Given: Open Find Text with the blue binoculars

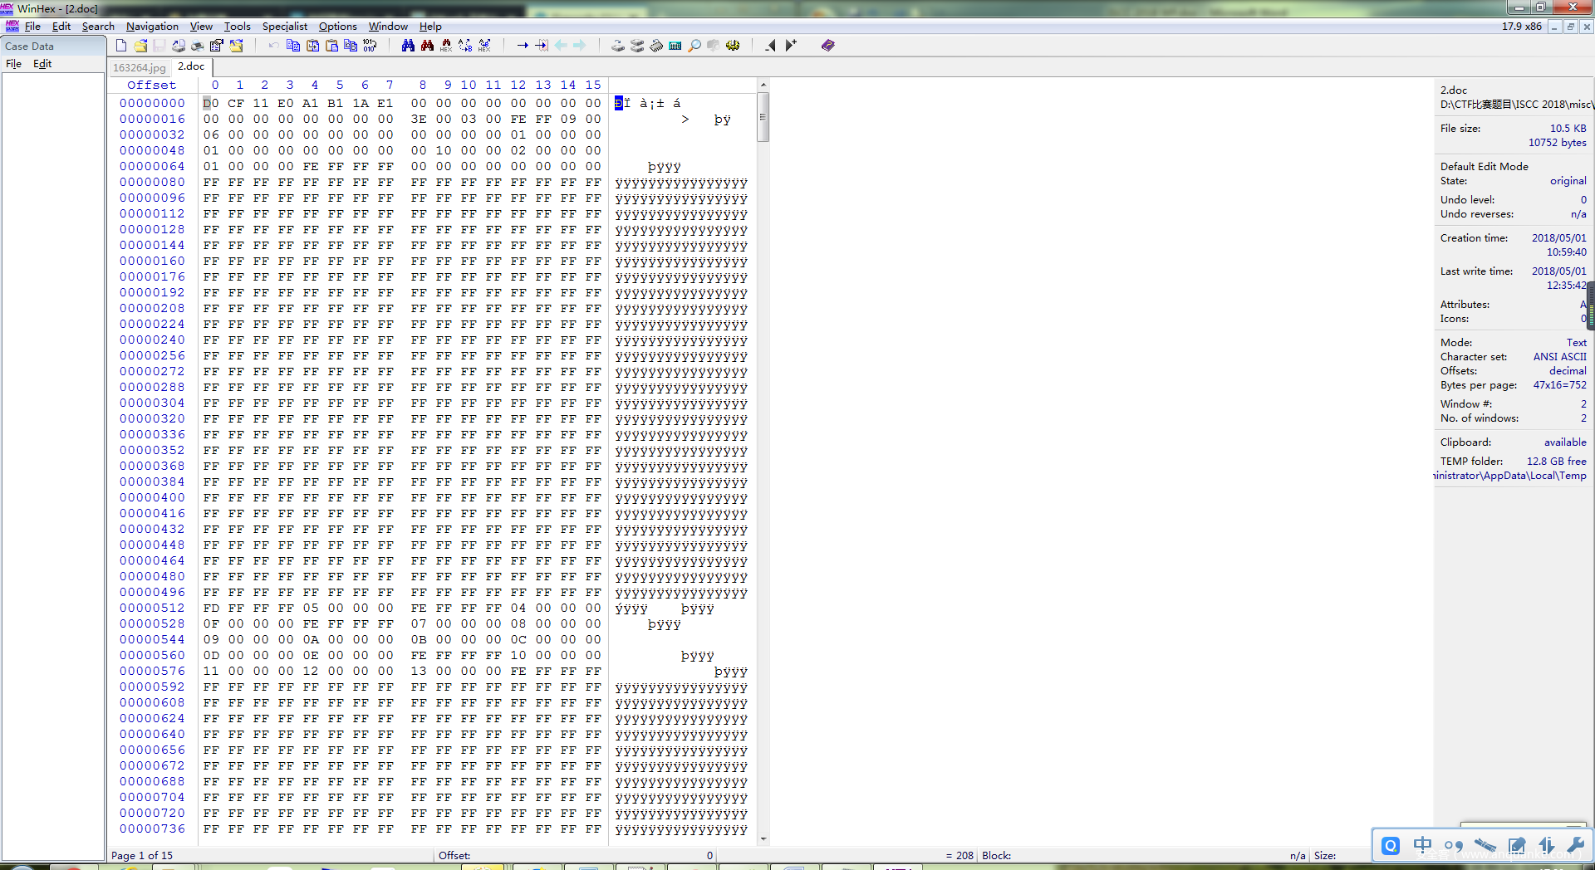Looking at the screenshot, I should coord(408,46).
